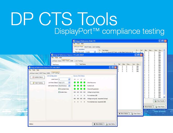Open File menu in front Source CTS window
173x133 pixels.
pyautogui.click(x=30, y=70)
